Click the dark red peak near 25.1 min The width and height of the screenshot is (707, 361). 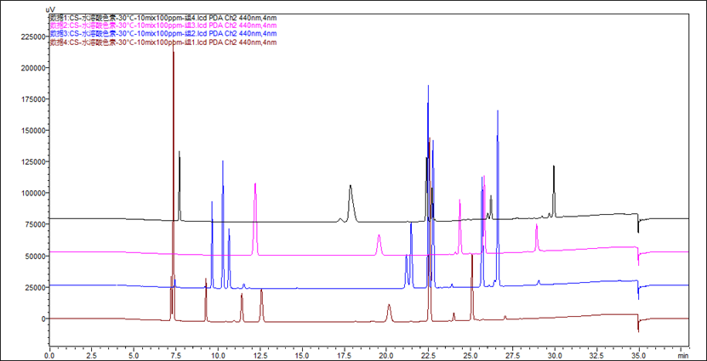point(472,257)
